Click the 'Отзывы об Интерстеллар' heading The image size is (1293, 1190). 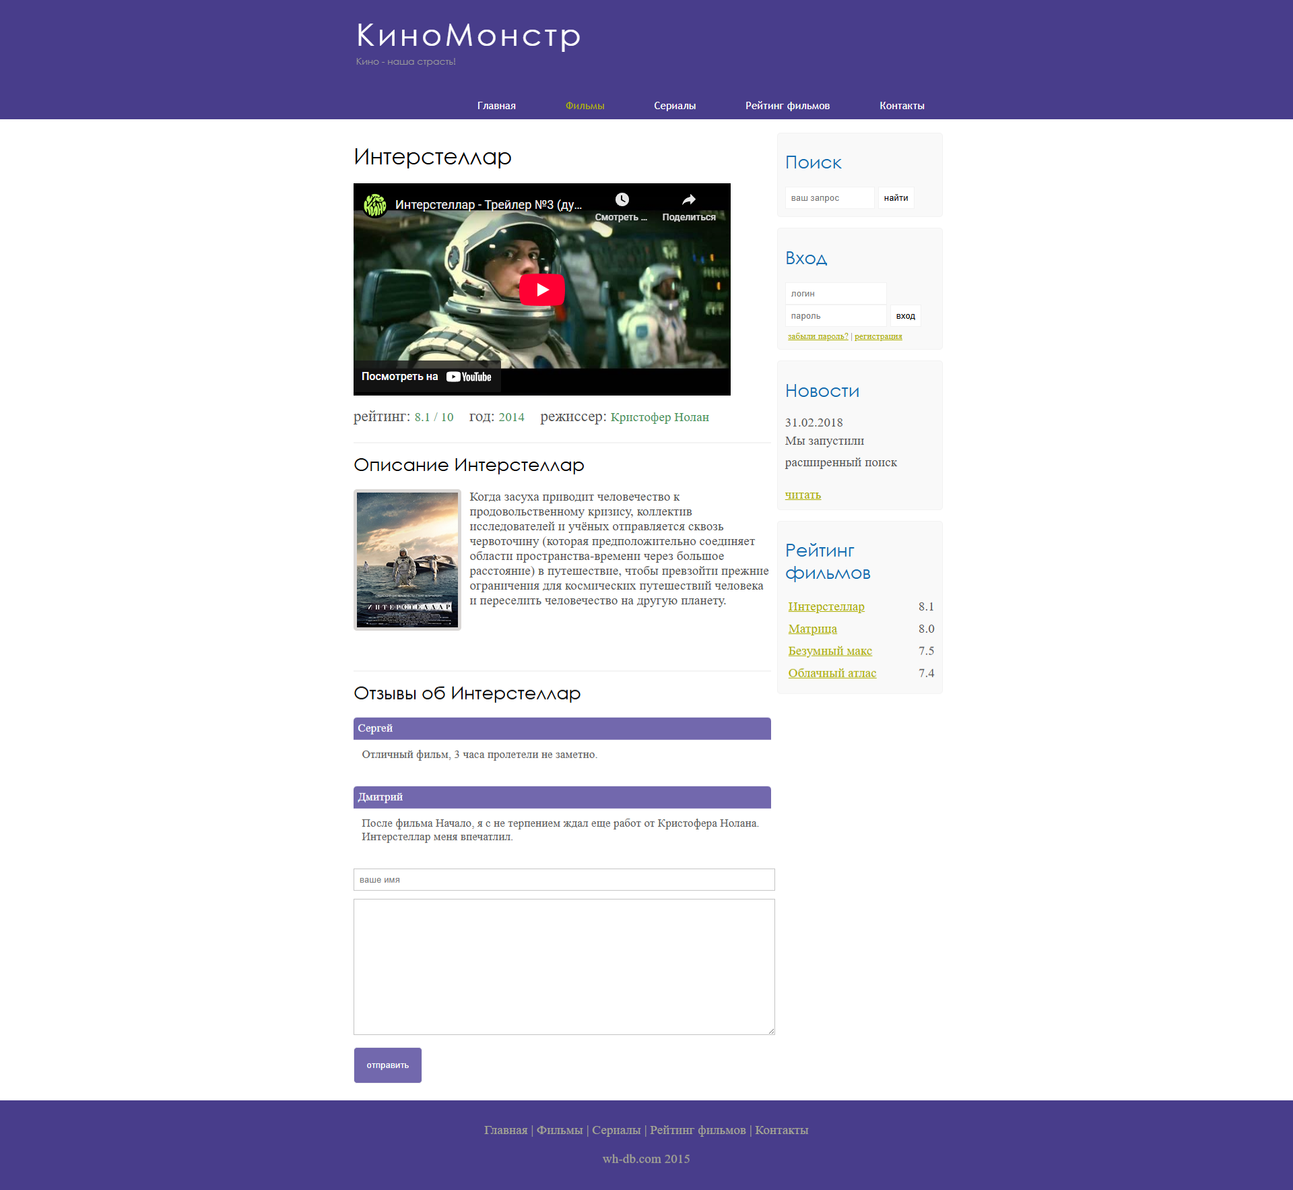click(467, 693)
